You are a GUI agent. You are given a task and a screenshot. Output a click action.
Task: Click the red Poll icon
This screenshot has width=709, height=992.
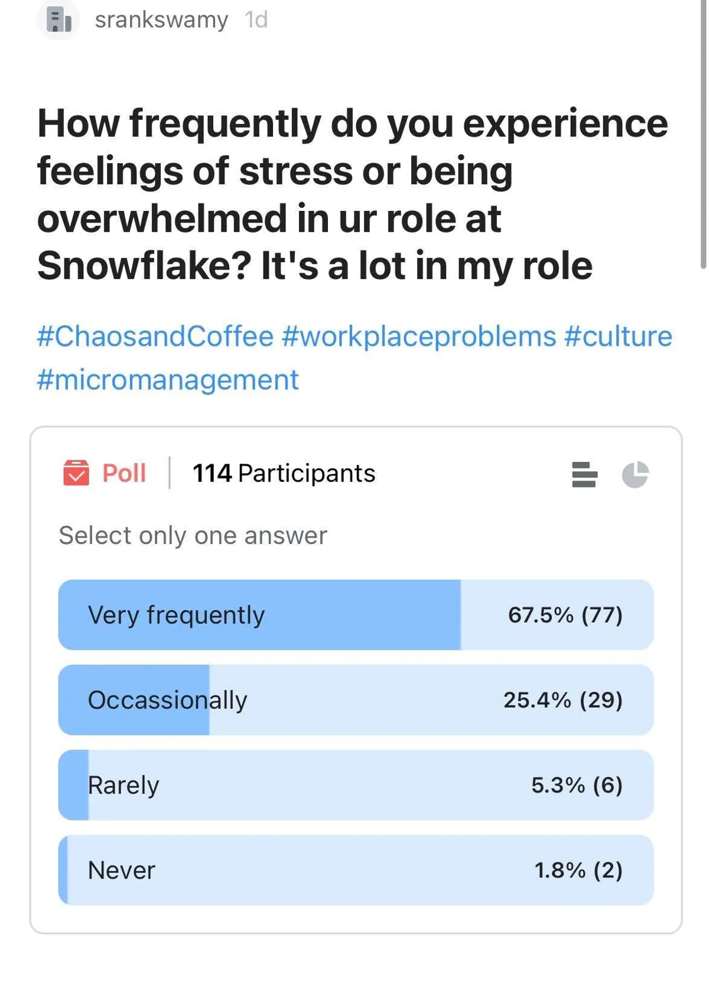tap(76, 473)
